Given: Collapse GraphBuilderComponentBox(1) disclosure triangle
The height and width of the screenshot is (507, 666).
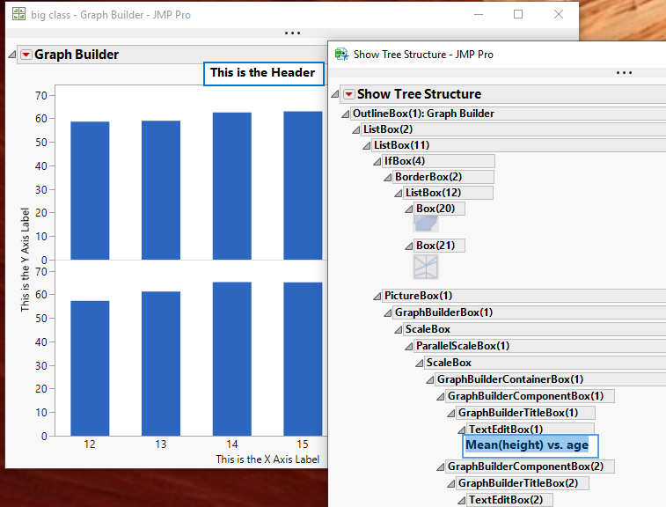Looking at the screenshot, I should tap(441, 396).
